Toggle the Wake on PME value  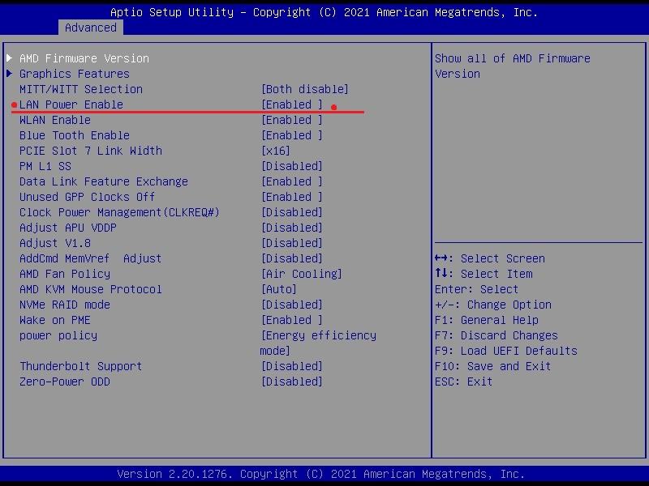pos(292,320)
